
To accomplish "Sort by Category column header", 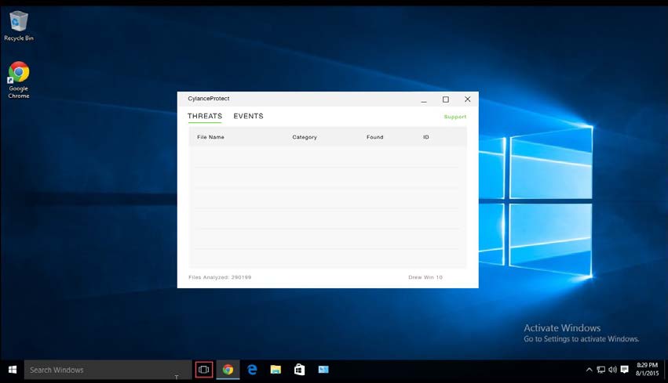I will [305, 137].
